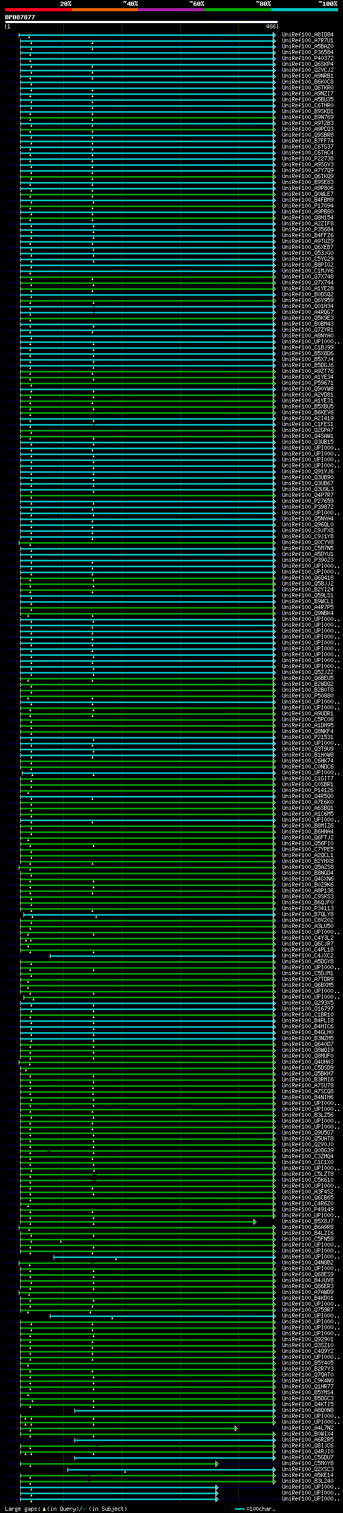Select the purple ~60% legend segment
Viewport: 343px width, 1513px height.
[x=171, y=10]
